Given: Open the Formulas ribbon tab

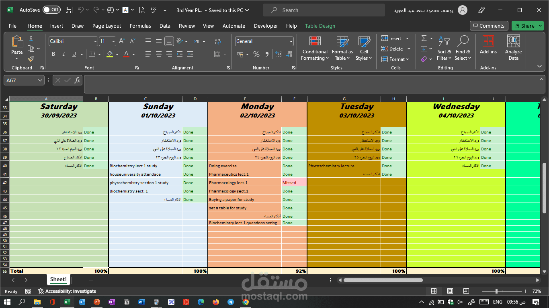Looking at the screenshot, I should (140, 26).
